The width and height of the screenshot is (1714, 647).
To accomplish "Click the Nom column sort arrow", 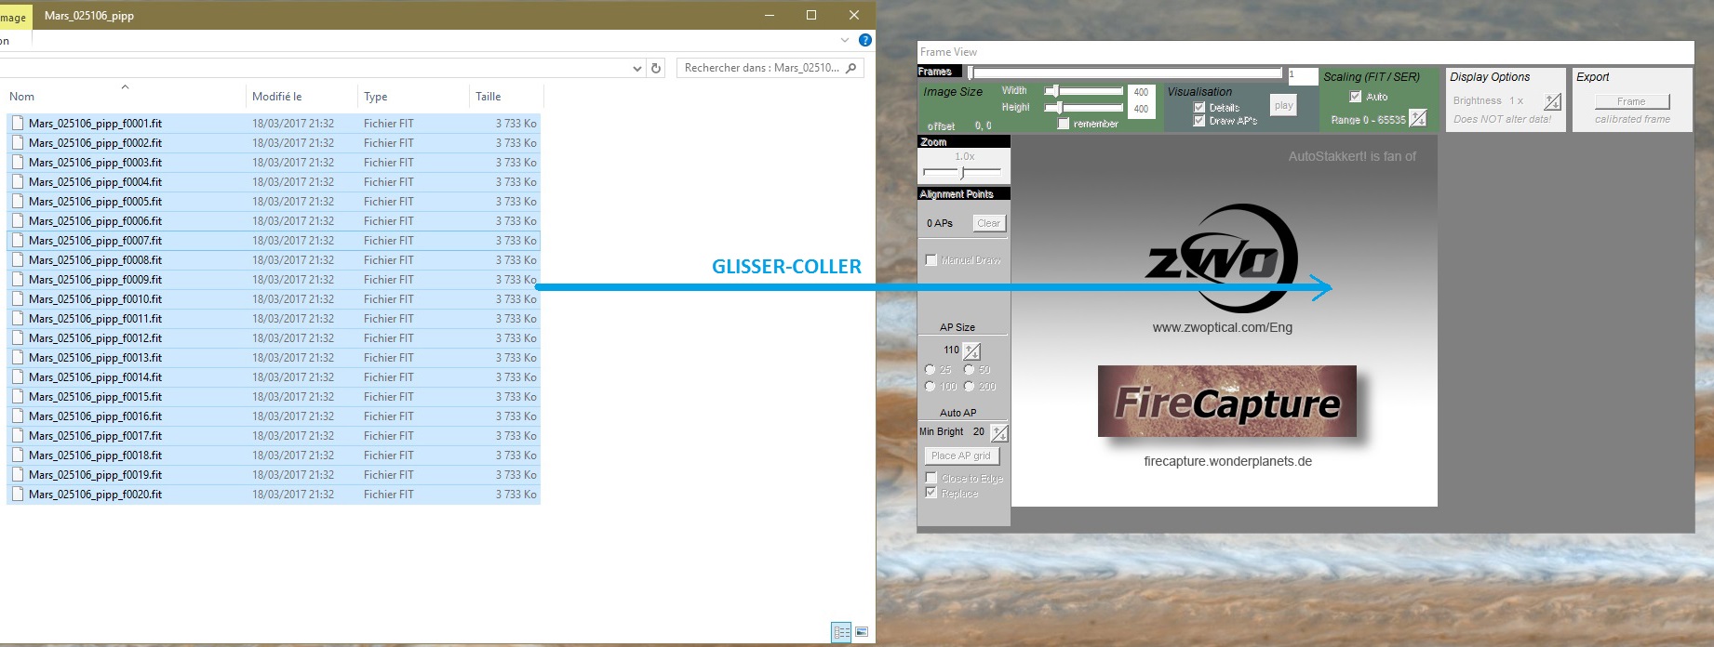I will click(x=125, y=86).
